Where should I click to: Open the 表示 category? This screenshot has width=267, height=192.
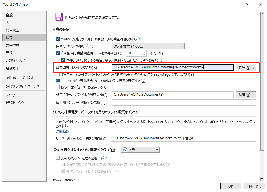(24, 22)
